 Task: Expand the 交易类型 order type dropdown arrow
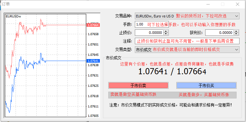pyautogui.click(x=236, y=49)
